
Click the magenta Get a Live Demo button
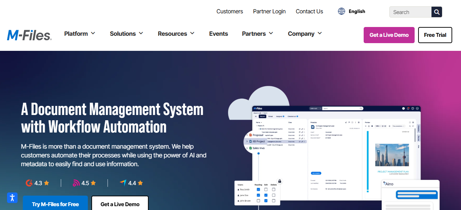pyautogui.click(x=389, y=35)
